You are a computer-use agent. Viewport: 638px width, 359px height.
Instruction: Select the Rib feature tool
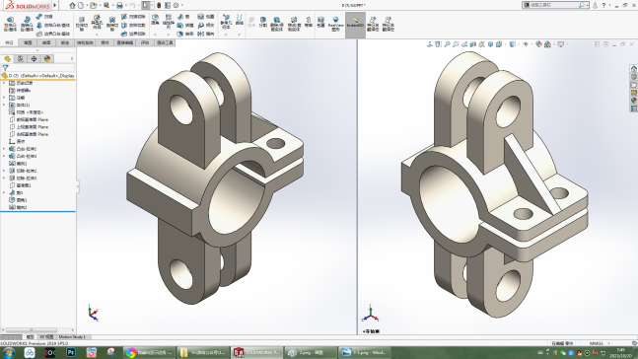coord(183,17)
